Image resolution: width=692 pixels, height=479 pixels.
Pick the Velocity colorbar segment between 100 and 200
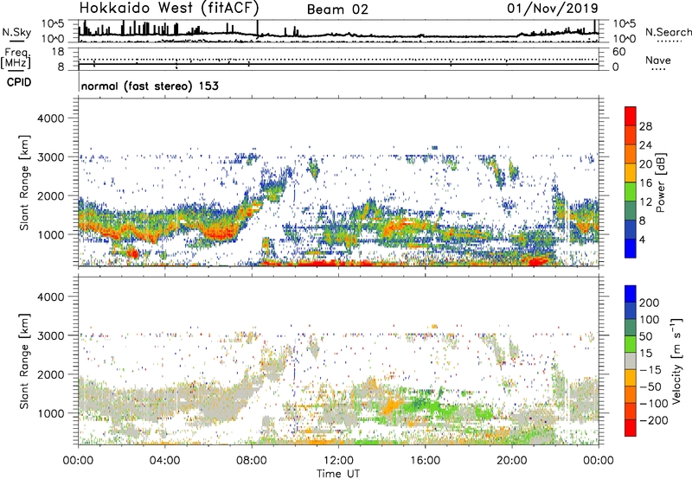tap(631, 310)
